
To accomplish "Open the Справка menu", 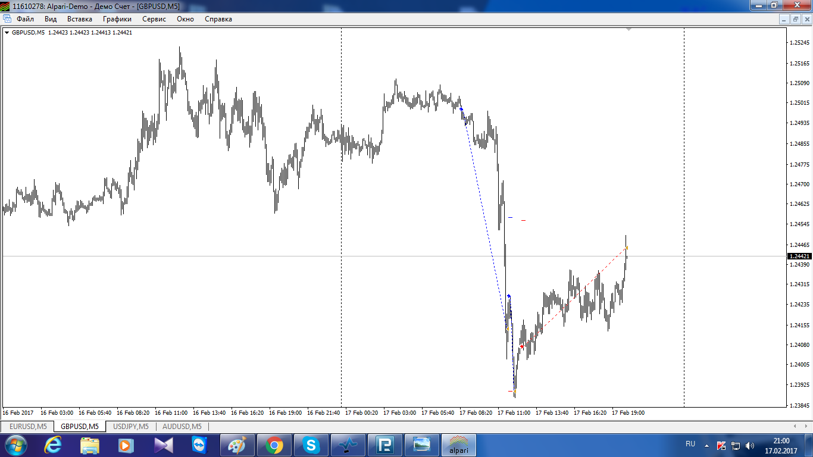I will click(218, 19).
